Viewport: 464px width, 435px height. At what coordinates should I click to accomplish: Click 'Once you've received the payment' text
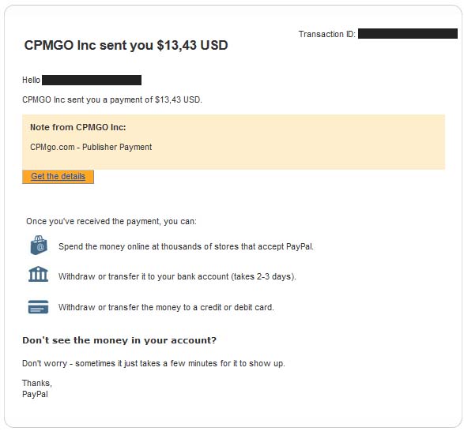111,221
